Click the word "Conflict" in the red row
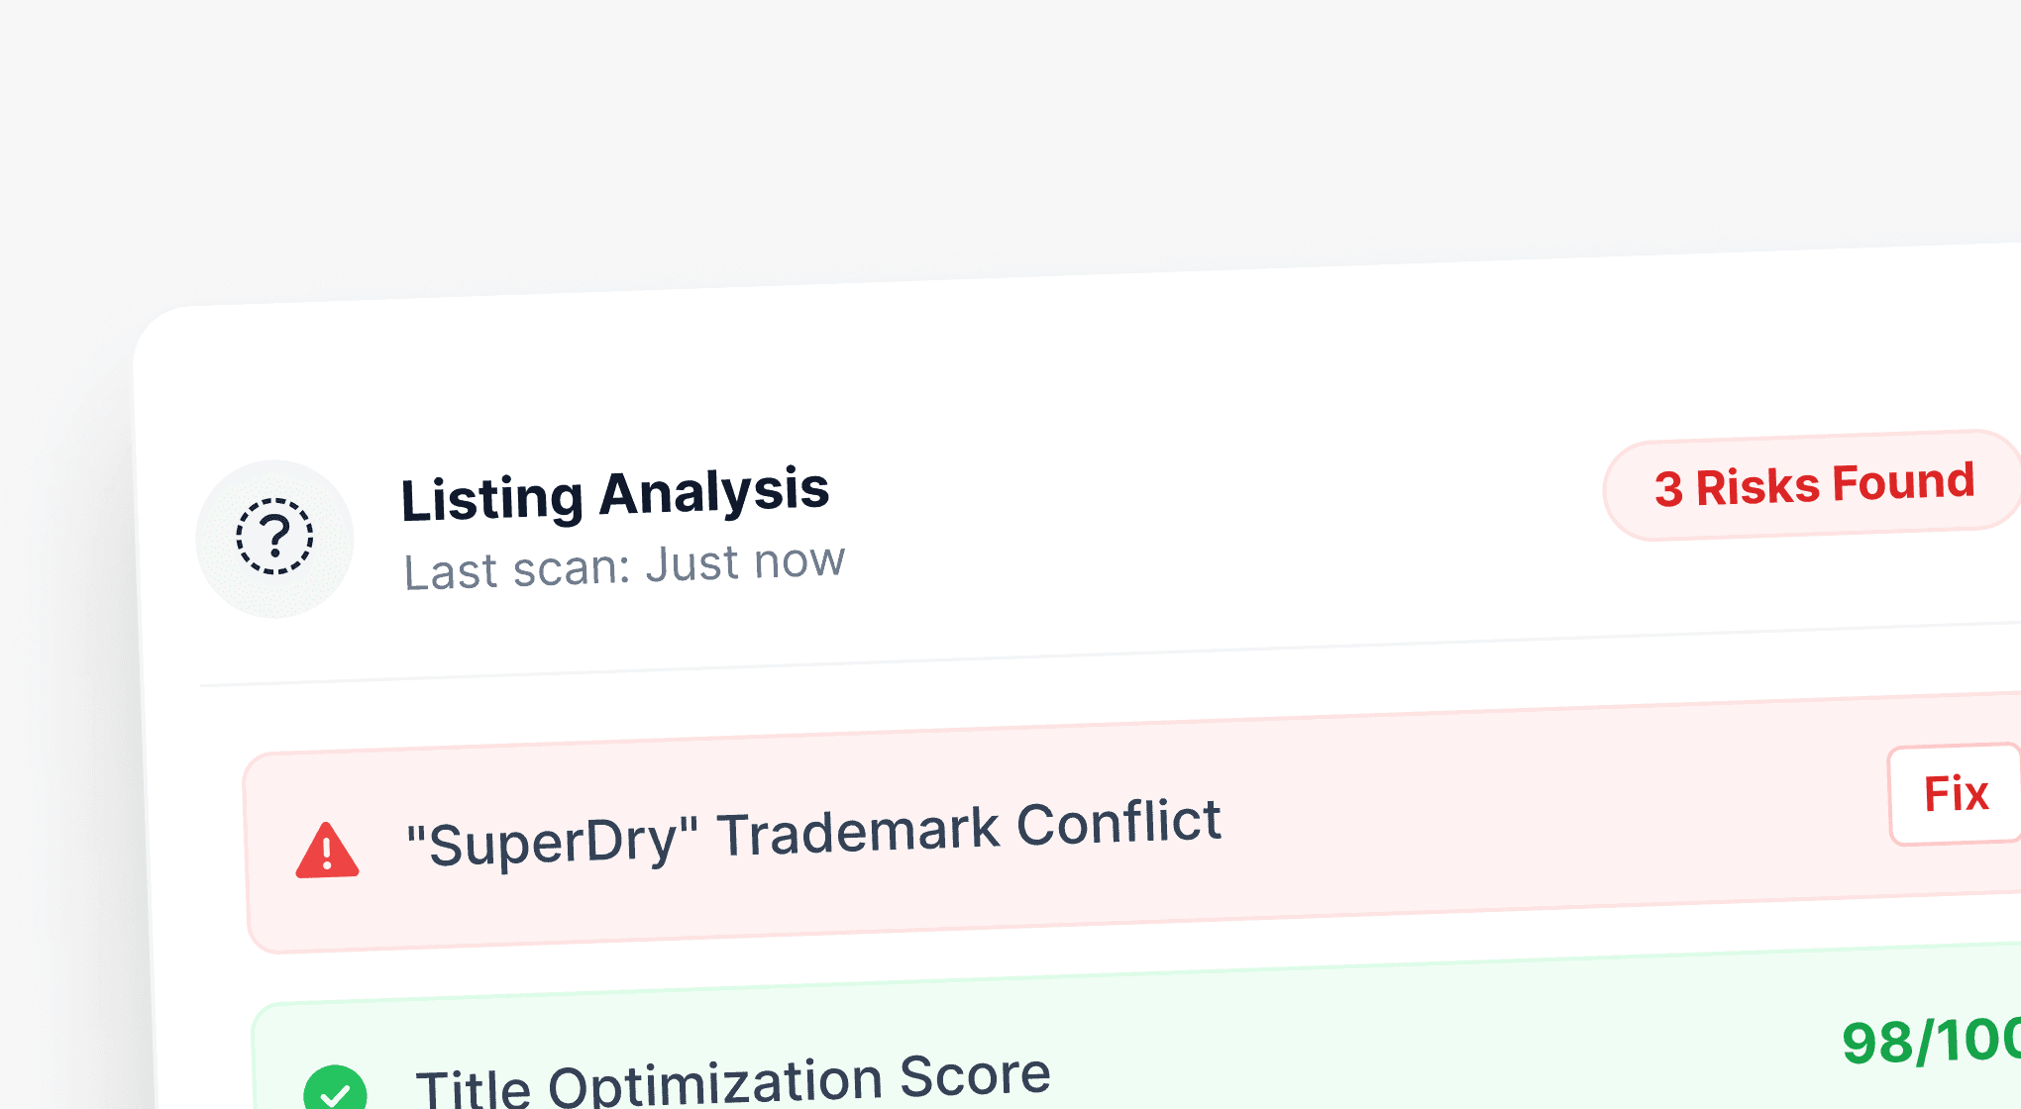 [x=1118, y=824]
